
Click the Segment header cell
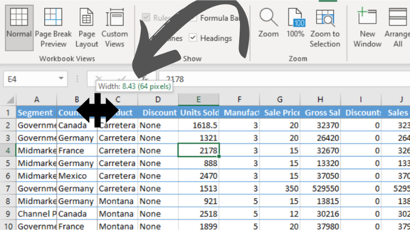[x=37, y=112]
